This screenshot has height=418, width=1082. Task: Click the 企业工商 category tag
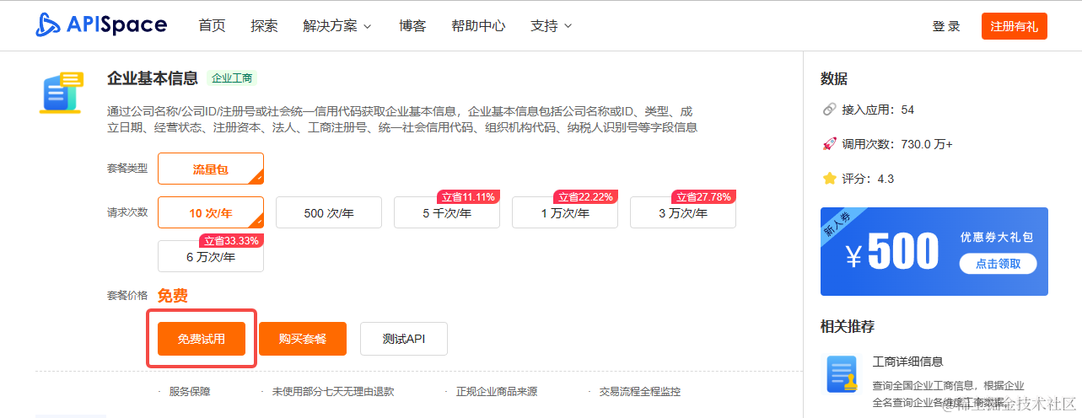(232, 78)
